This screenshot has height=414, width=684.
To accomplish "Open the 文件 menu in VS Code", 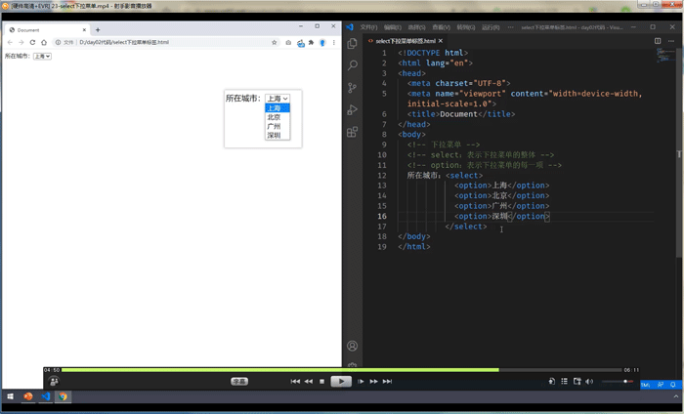I will 368,27.
